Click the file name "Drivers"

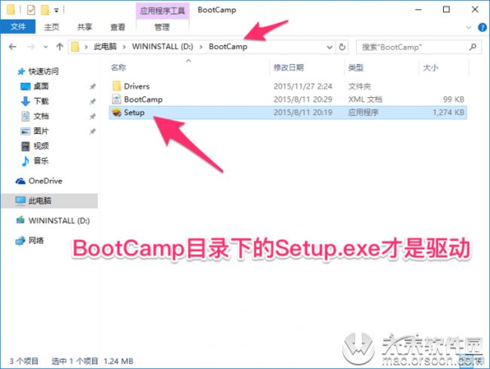[136, 86]
